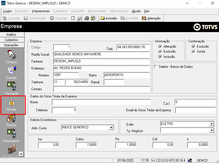Open the Compras module icon
The height and width of the screenshot is (163, 219).
tap(11, 55)
